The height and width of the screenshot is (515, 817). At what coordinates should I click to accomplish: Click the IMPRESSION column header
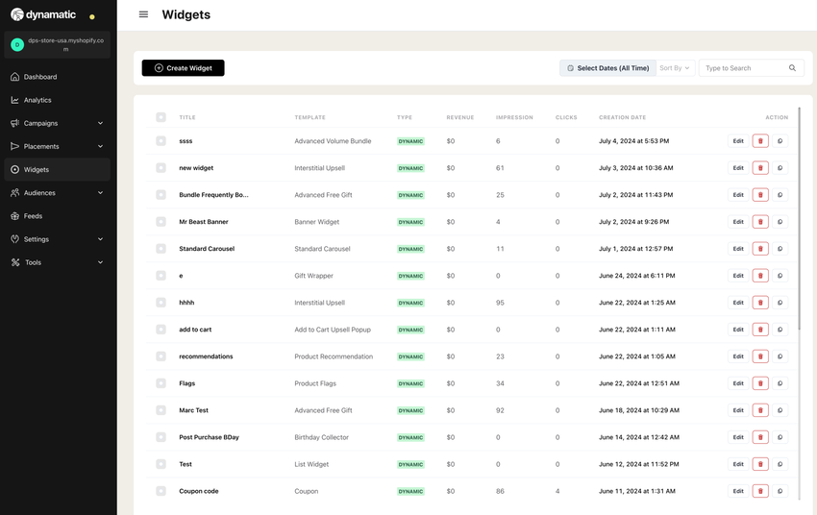[514, 117]
